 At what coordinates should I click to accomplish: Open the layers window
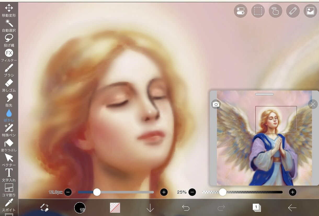pyautogui.click(x=257, y=208)
